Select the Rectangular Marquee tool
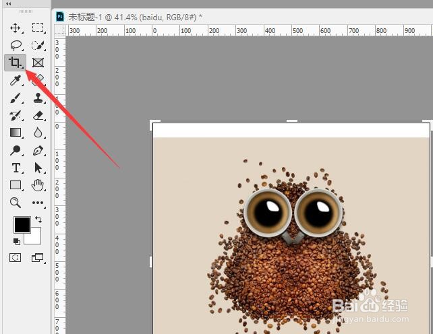 [x=38, y=28]
